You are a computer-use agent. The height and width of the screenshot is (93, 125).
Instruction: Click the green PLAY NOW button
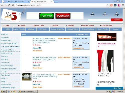click(x=47, y=16)
